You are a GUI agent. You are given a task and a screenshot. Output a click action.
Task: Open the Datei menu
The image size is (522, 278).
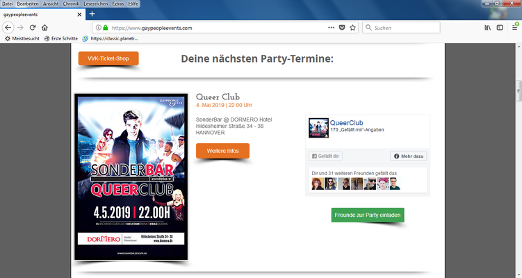[x=8, y=3]
